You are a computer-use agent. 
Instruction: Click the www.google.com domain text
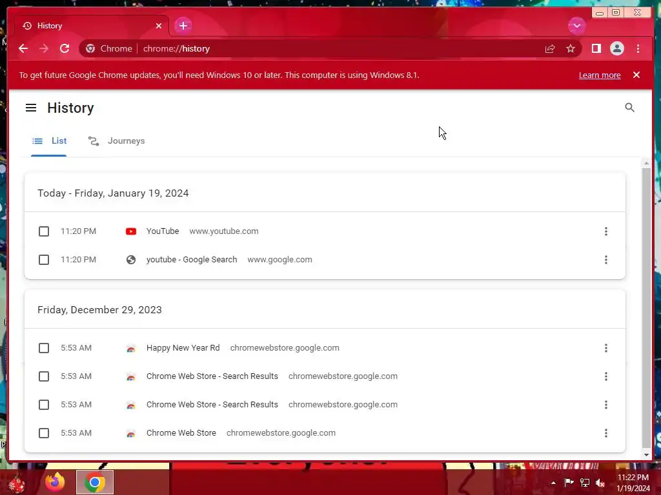280,260
